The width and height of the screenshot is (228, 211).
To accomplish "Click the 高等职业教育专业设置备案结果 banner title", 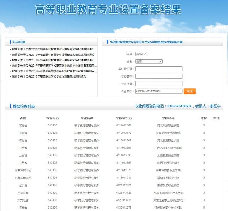I will tap(108, 9).
